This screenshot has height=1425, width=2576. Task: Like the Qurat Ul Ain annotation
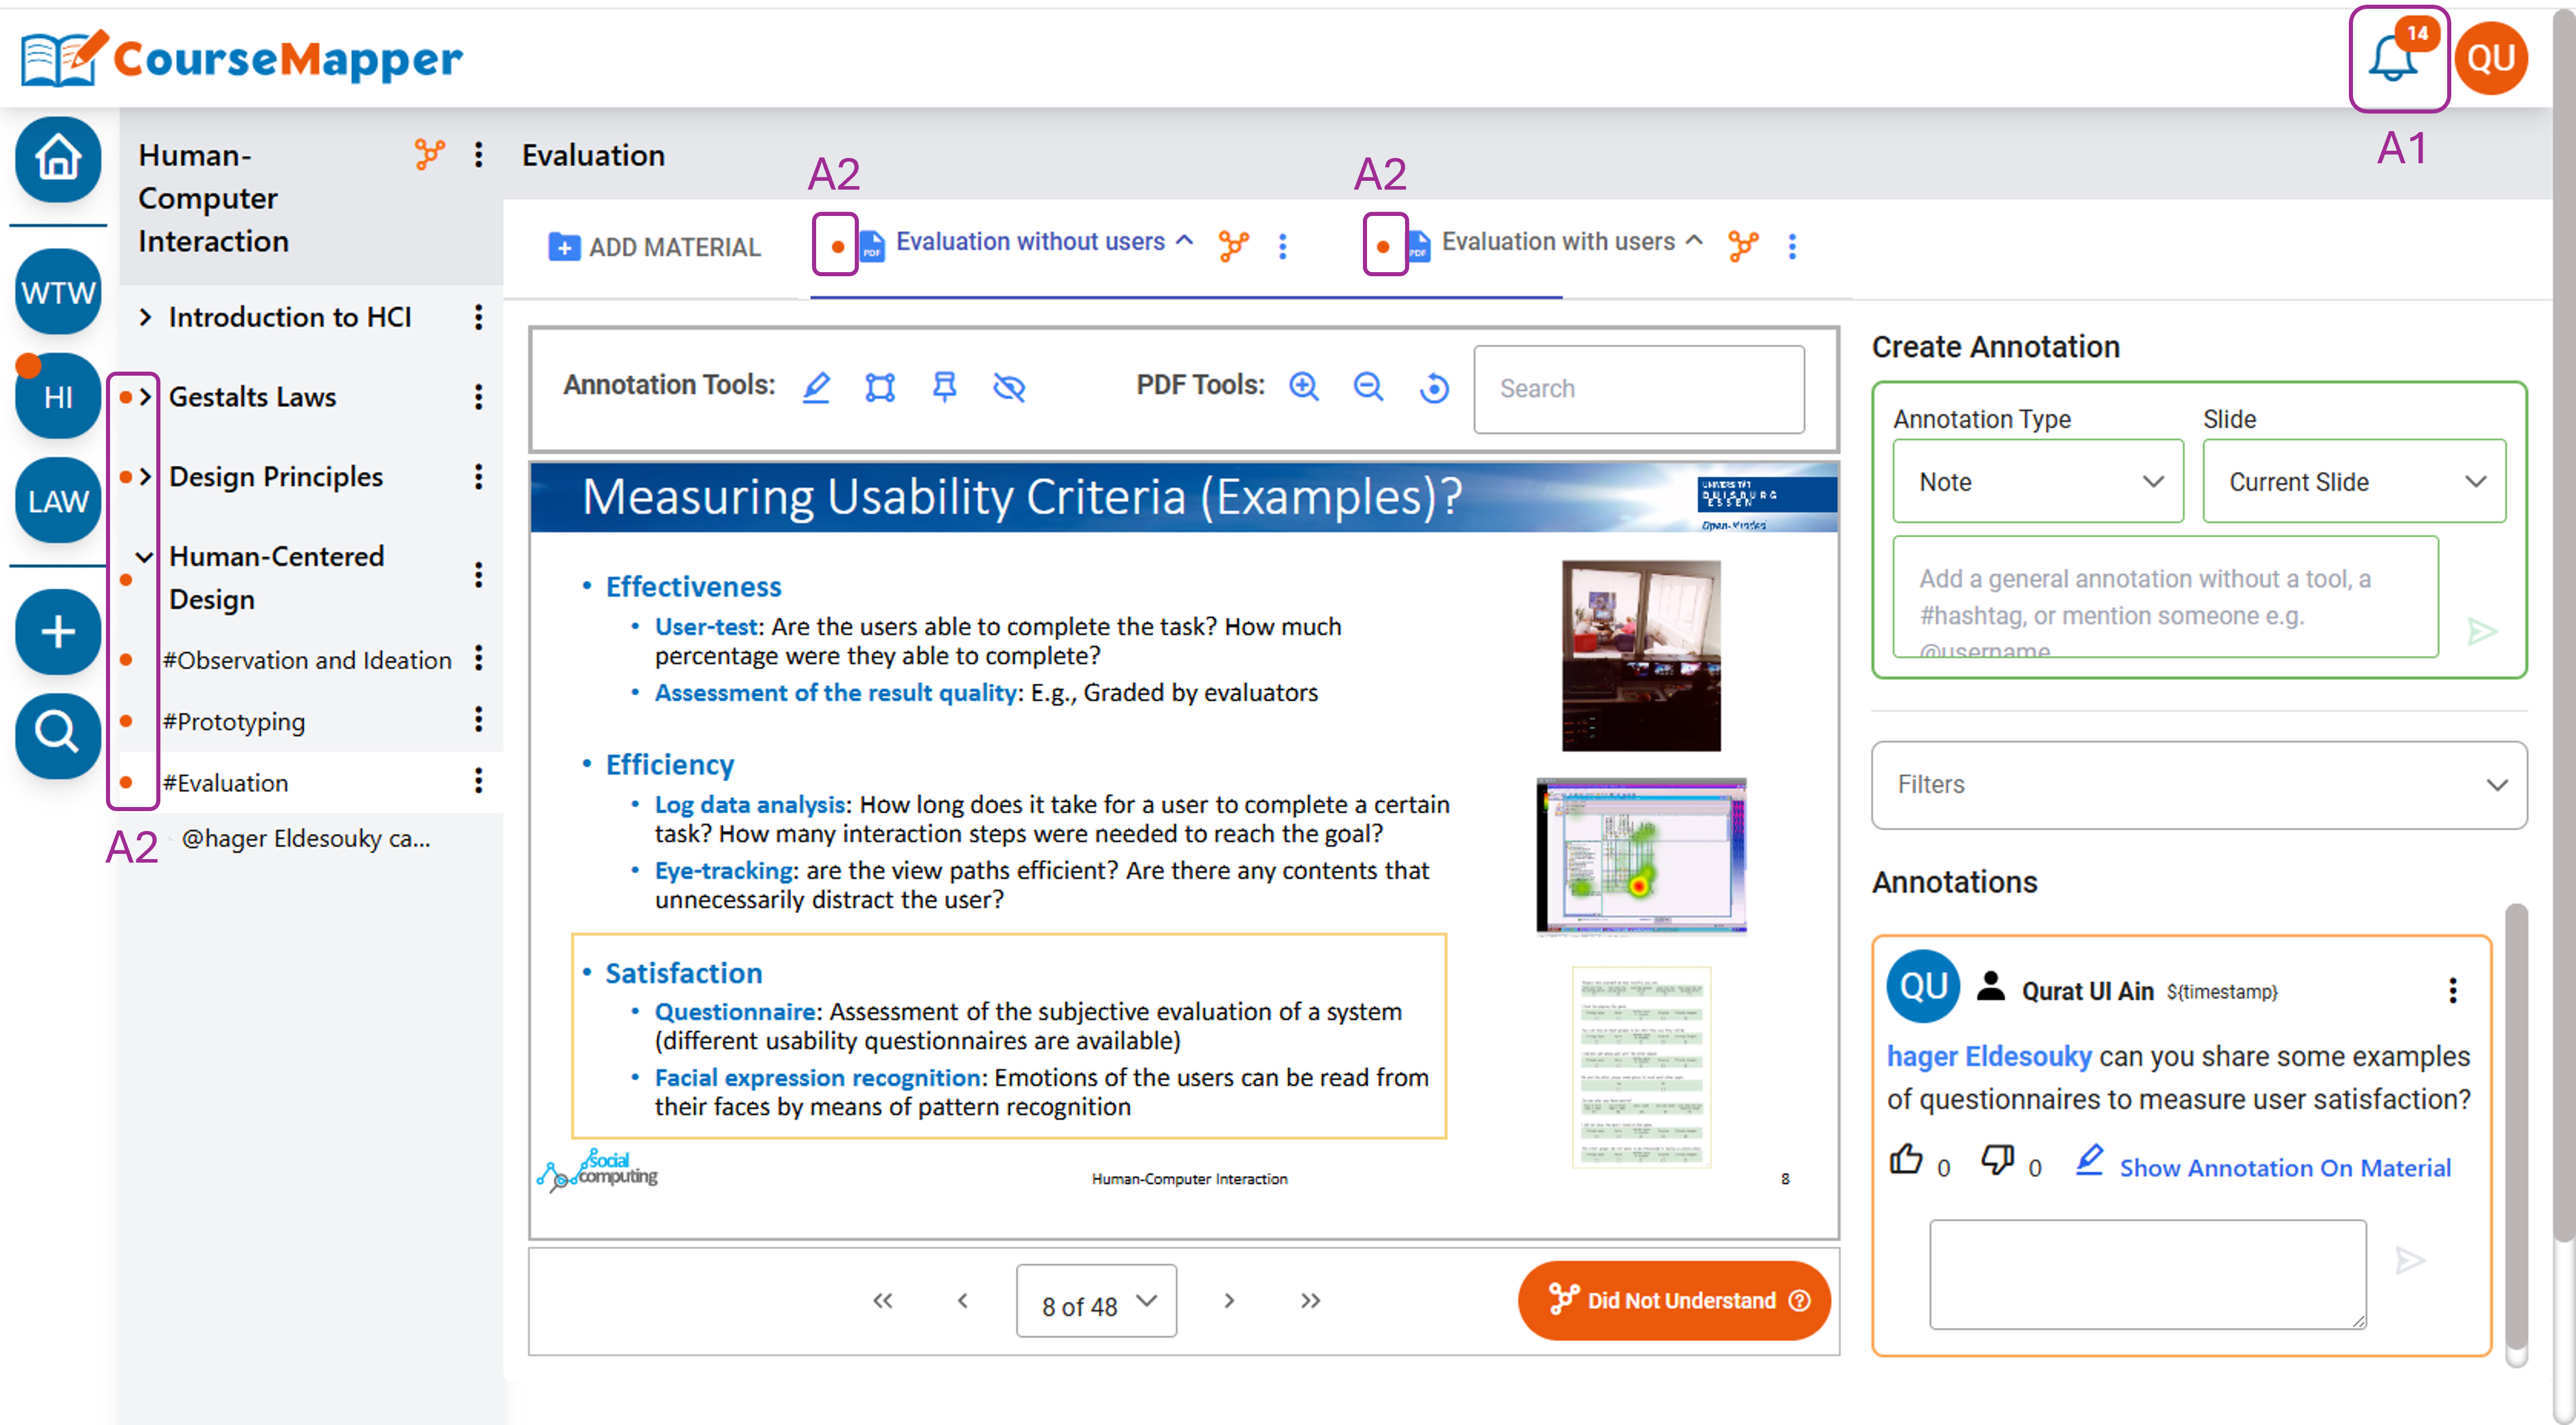[x=1905, y=1159]
